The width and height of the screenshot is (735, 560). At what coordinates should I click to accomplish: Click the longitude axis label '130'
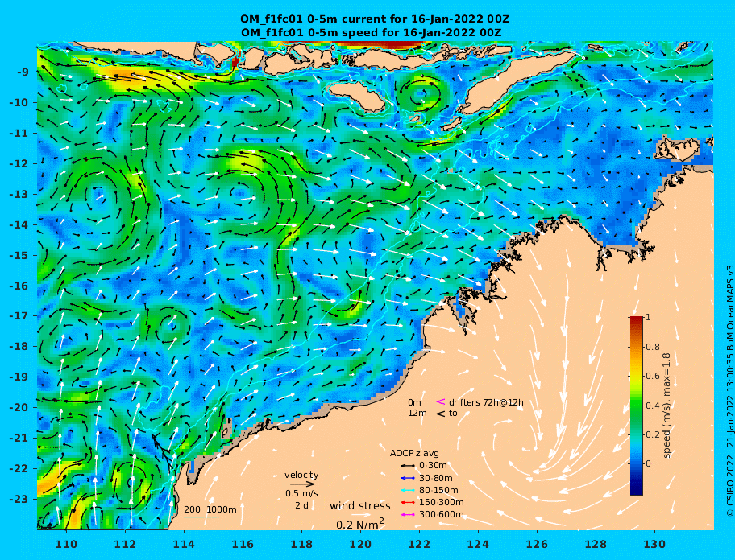point(655,544)
